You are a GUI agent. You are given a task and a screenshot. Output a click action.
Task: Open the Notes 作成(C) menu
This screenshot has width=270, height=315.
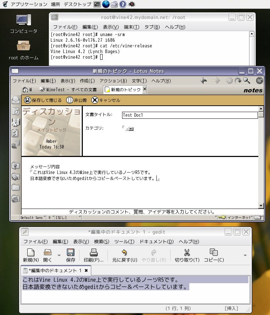coord(87,81)
